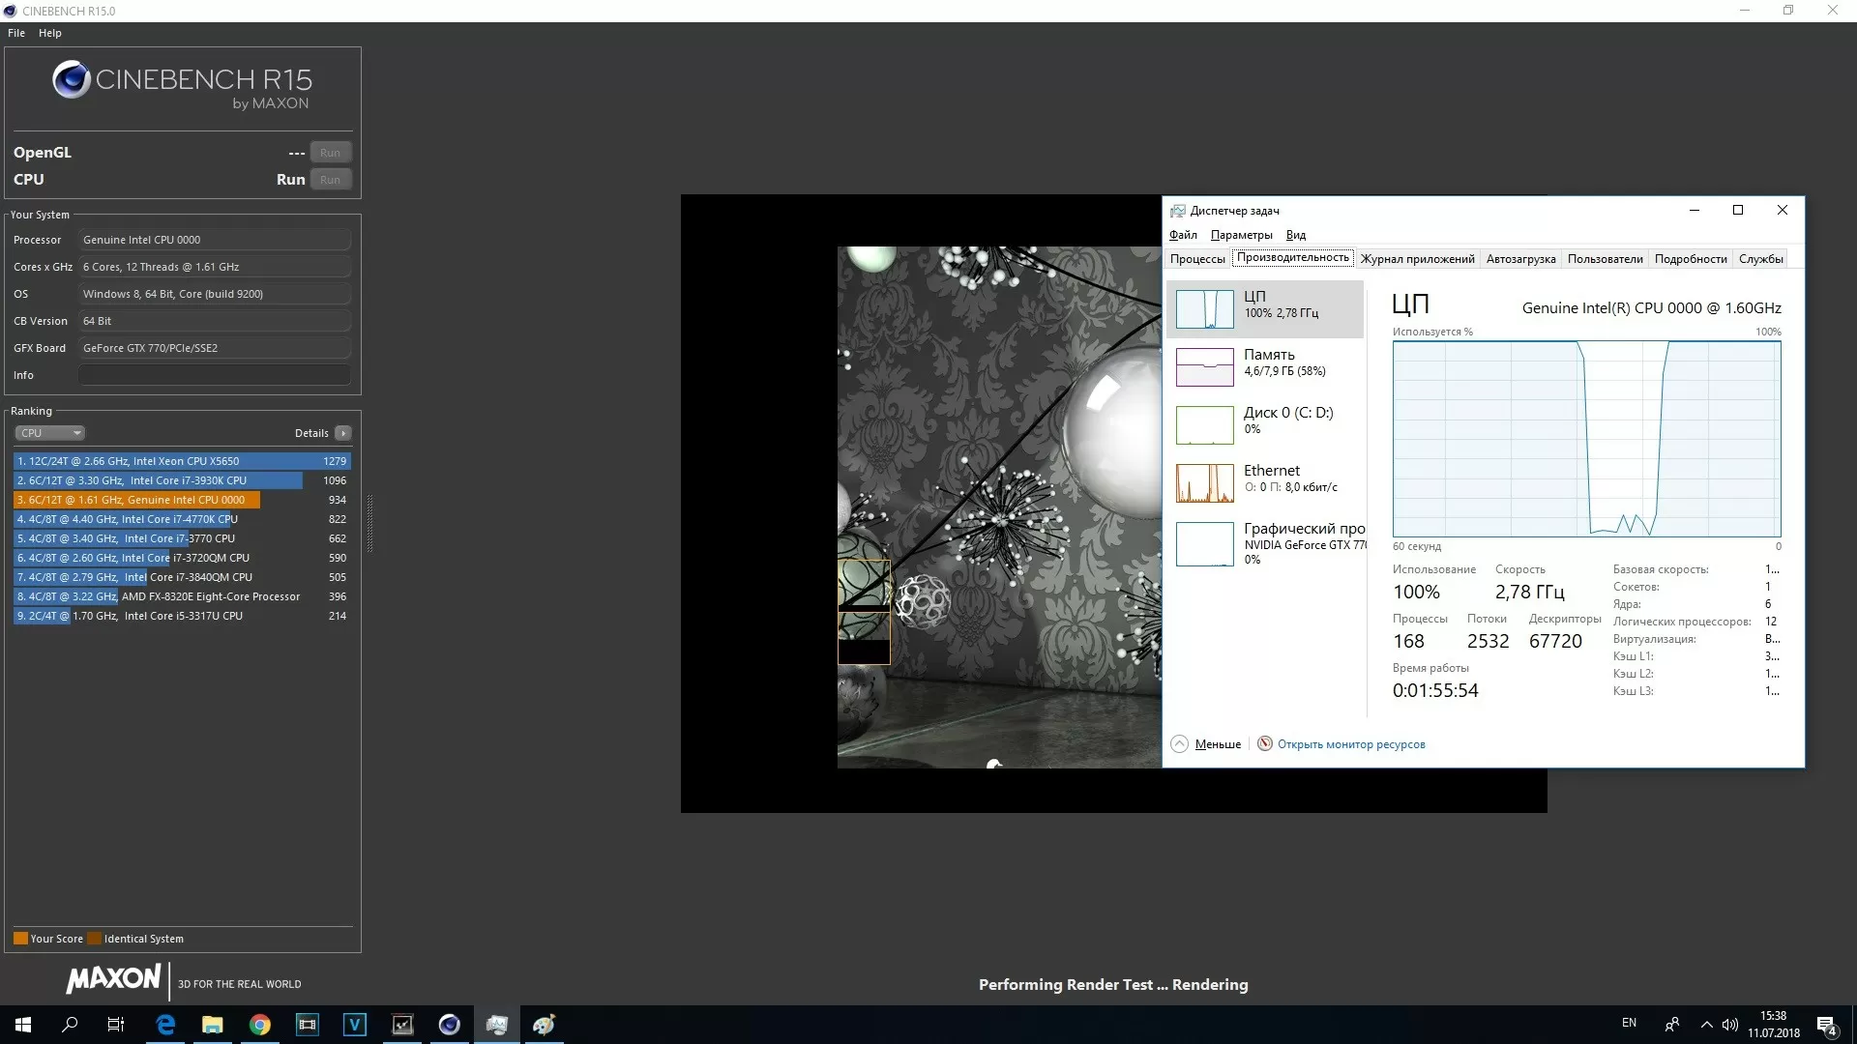Click the Task Manager taskbar icon

point(496,1025)
